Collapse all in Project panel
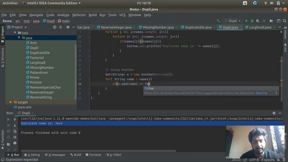288x162 pixels. [x=60, y=27]
